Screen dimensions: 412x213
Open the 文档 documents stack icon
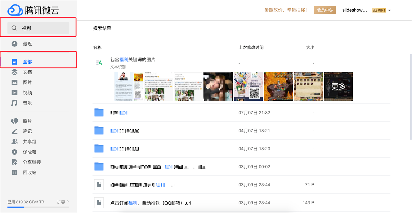[x=15, y=72]
